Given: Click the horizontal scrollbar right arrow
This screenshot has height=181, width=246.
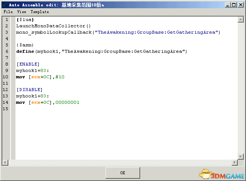Looking at the screenshot, I should [x=235, y=163].
